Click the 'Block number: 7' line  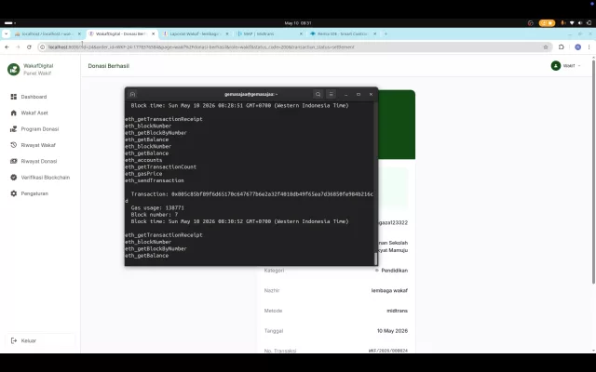pyautogui.click(x=155, y=215)
